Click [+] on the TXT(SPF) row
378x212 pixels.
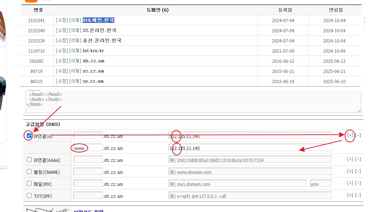tap(350, 195)
